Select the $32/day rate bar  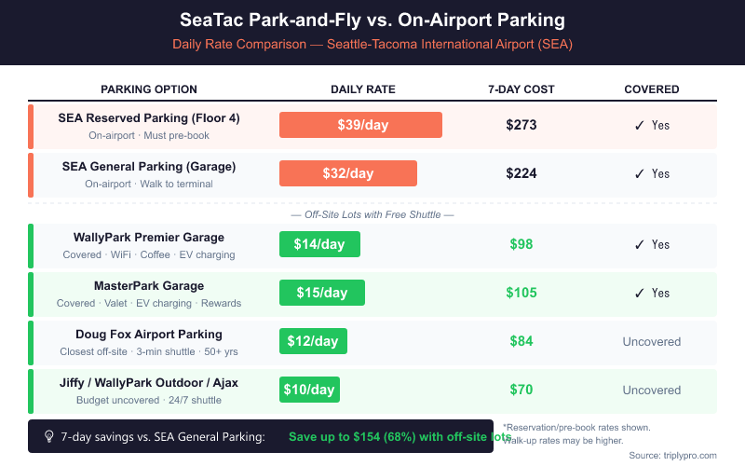click(348, 173)
